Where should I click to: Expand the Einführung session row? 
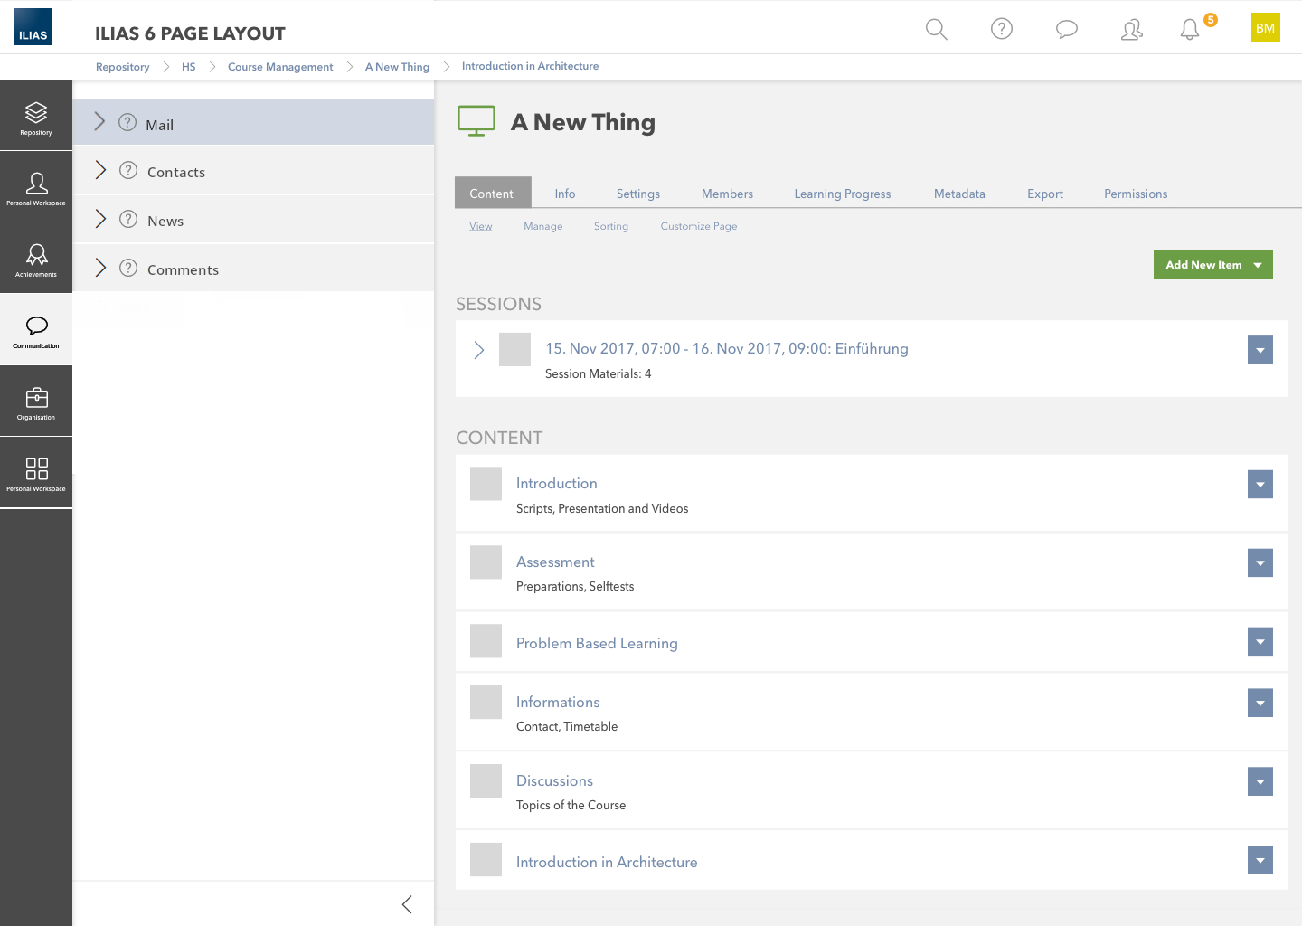click(x=479, y=350)
